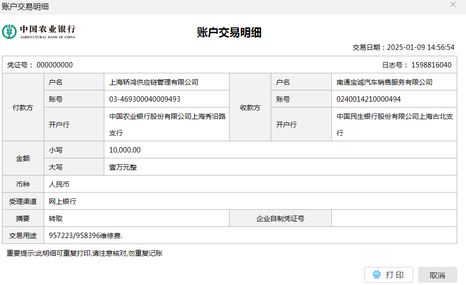The width and height of the screenshot is (466, 285).
Task: Click the voucher number 000000000
Action: [x=54, y=65]
